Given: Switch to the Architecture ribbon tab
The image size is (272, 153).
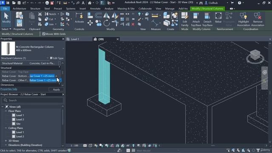Looking at the screenshot, I should pos(19,8).
